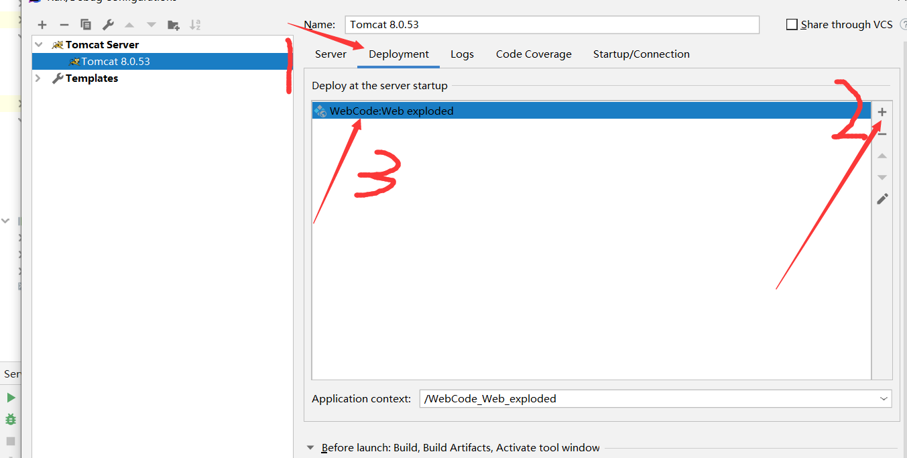Click the Stop square icon
907x458 pixels.
(x=11, y=441)
